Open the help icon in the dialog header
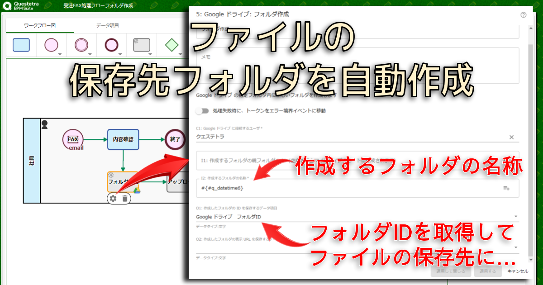This screenshot has height=285, width=543. [x=524, y=14]
